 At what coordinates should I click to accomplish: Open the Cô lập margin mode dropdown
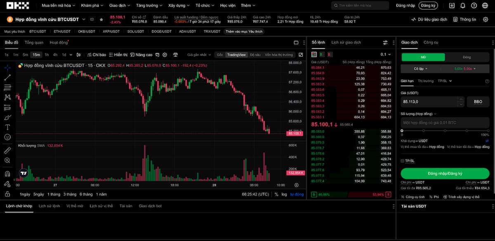point(421,69)
